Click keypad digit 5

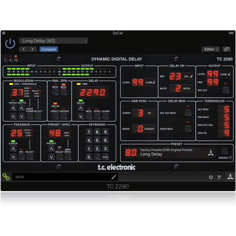pos(97,140)
